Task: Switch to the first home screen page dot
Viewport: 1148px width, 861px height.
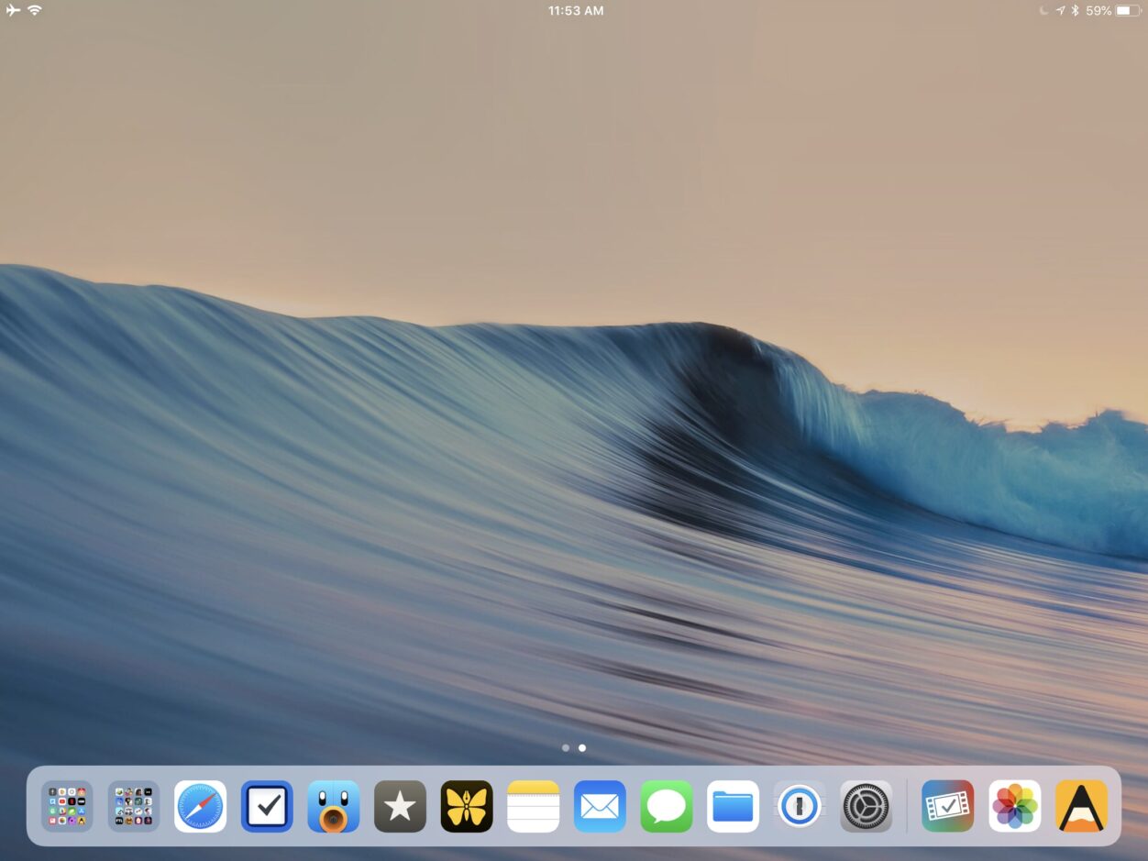Action: [x=566, y=748]
